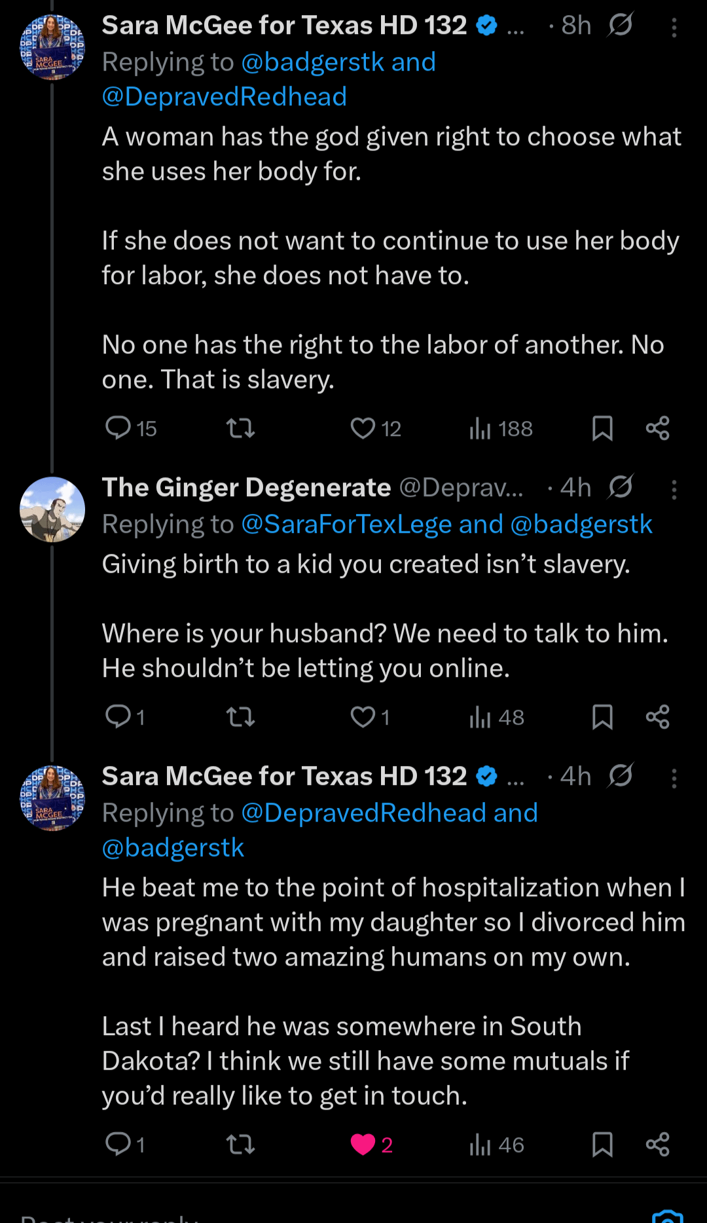Like the tweet with 12 likes
Image resolution: width=707 pixels, height=1223 pixels.
(x=363, y=428)
